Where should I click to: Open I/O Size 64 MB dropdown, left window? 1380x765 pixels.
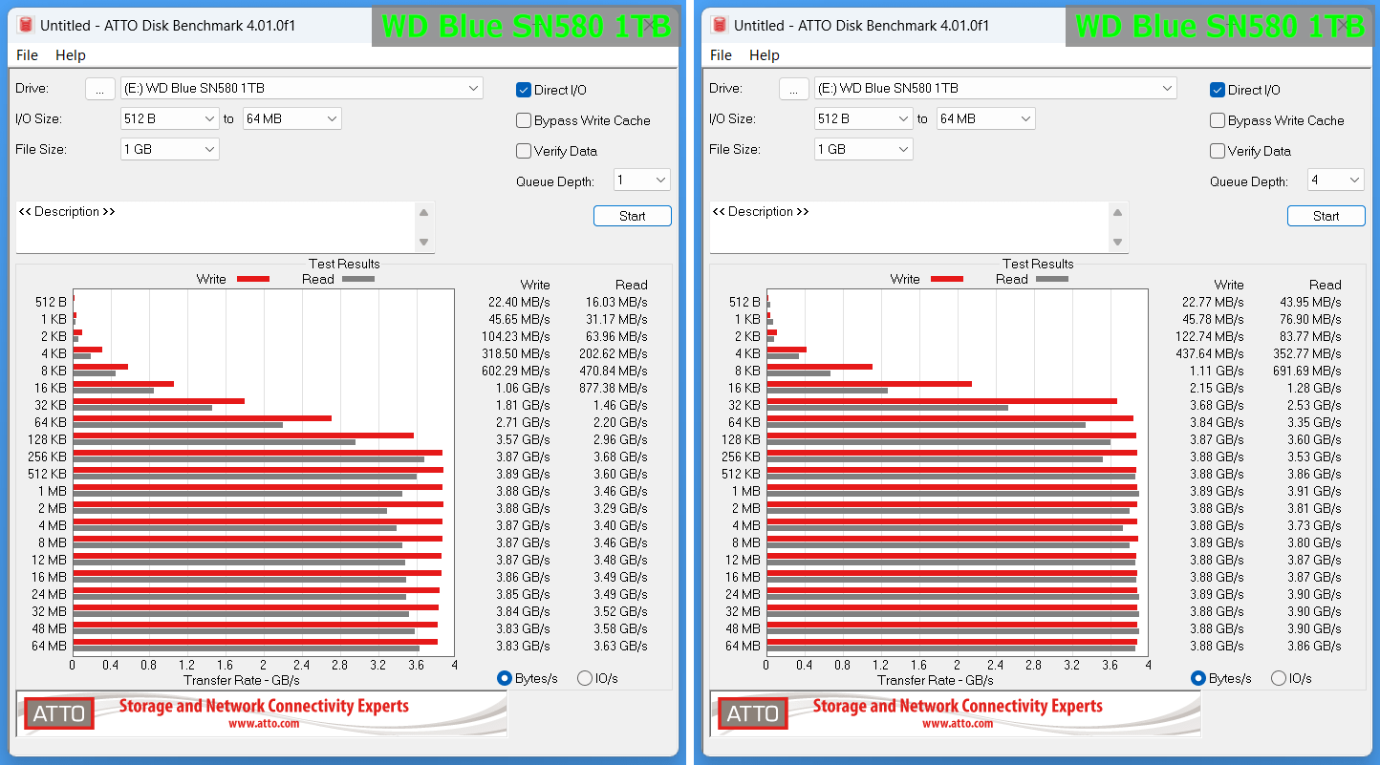(x=291, y=118)
